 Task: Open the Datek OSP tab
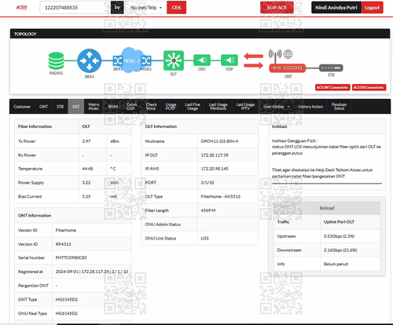click(x=132, y=106)
